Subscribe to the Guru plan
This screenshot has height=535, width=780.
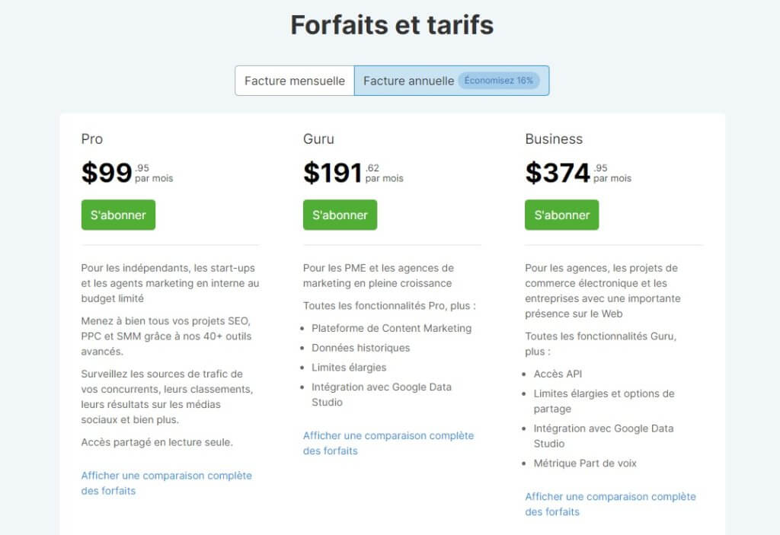340,215
